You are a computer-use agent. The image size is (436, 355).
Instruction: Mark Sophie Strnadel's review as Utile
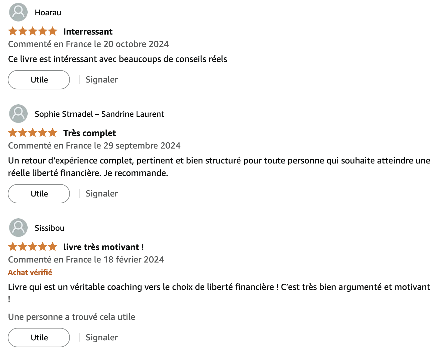[x=39, y=194]
